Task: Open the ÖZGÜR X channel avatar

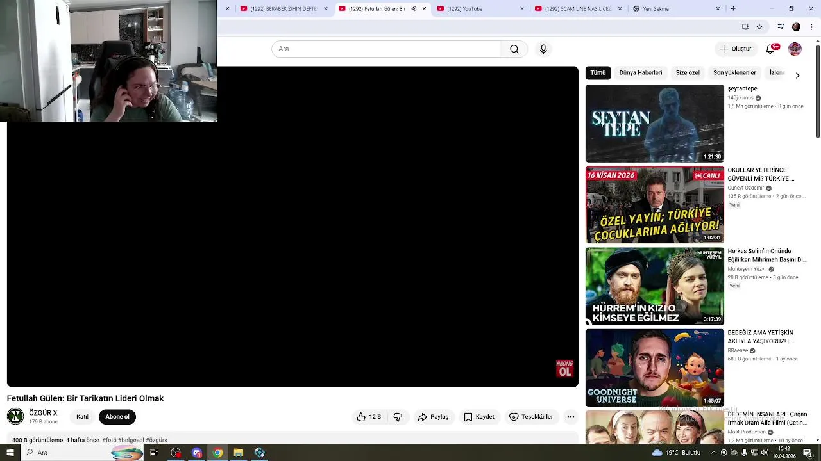Action: pyautogui.click(x=15, y=416)
